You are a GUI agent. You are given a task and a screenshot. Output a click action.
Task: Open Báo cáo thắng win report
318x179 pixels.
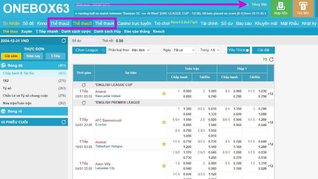(x=137, y=31)
